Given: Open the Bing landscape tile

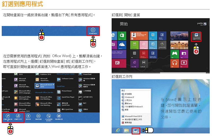Looking at the screenshot, I should click(179, 36).
